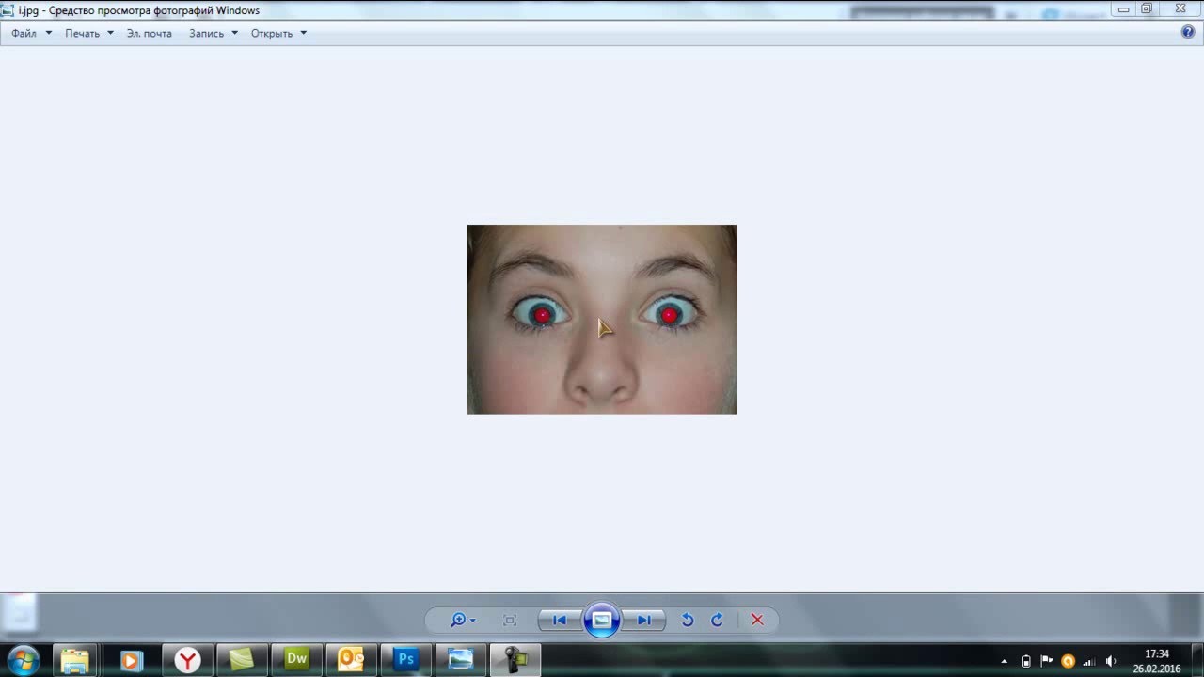
Task: Skip to the next photo
Action: (644, 621)
